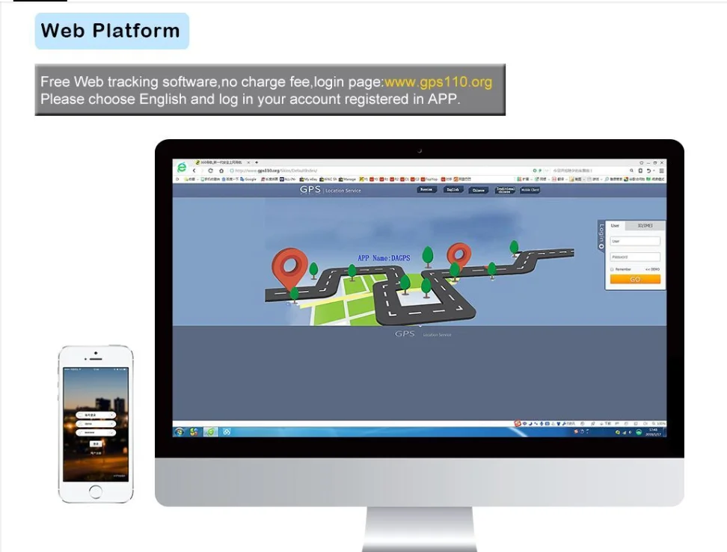Viewport: 727px width, 552px height.
Task: Open the cloud app icon in taskbar
Action: [227, 432]
